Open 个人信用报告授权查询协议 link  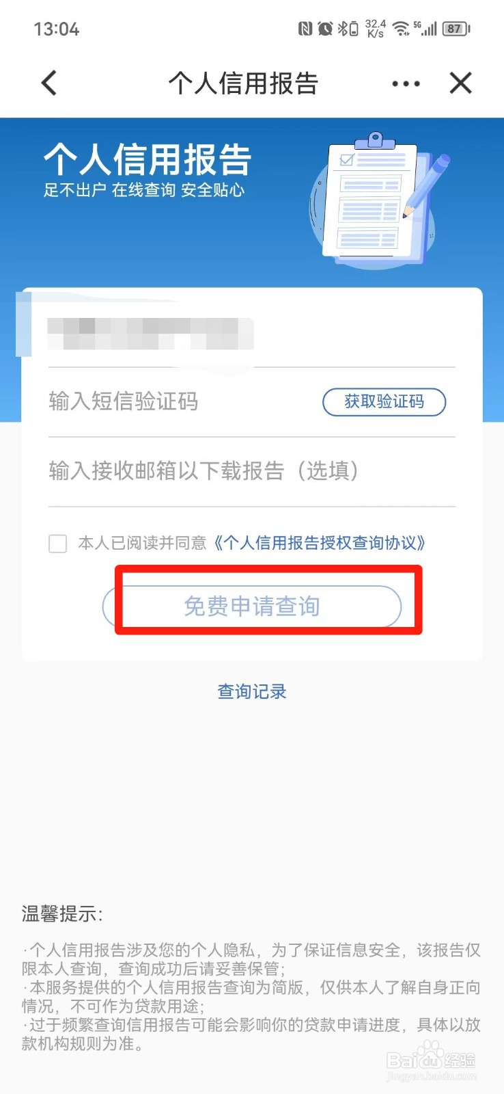click(319, 543)
